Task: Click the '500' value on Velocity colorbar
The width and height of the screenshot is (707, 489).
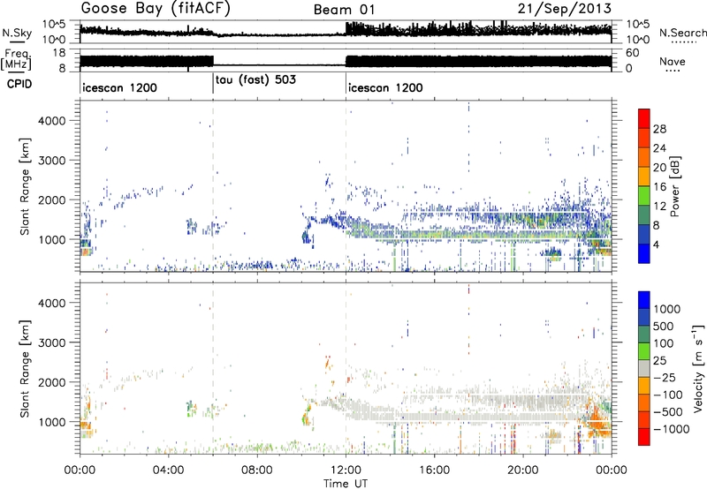Action: [664, 326]
